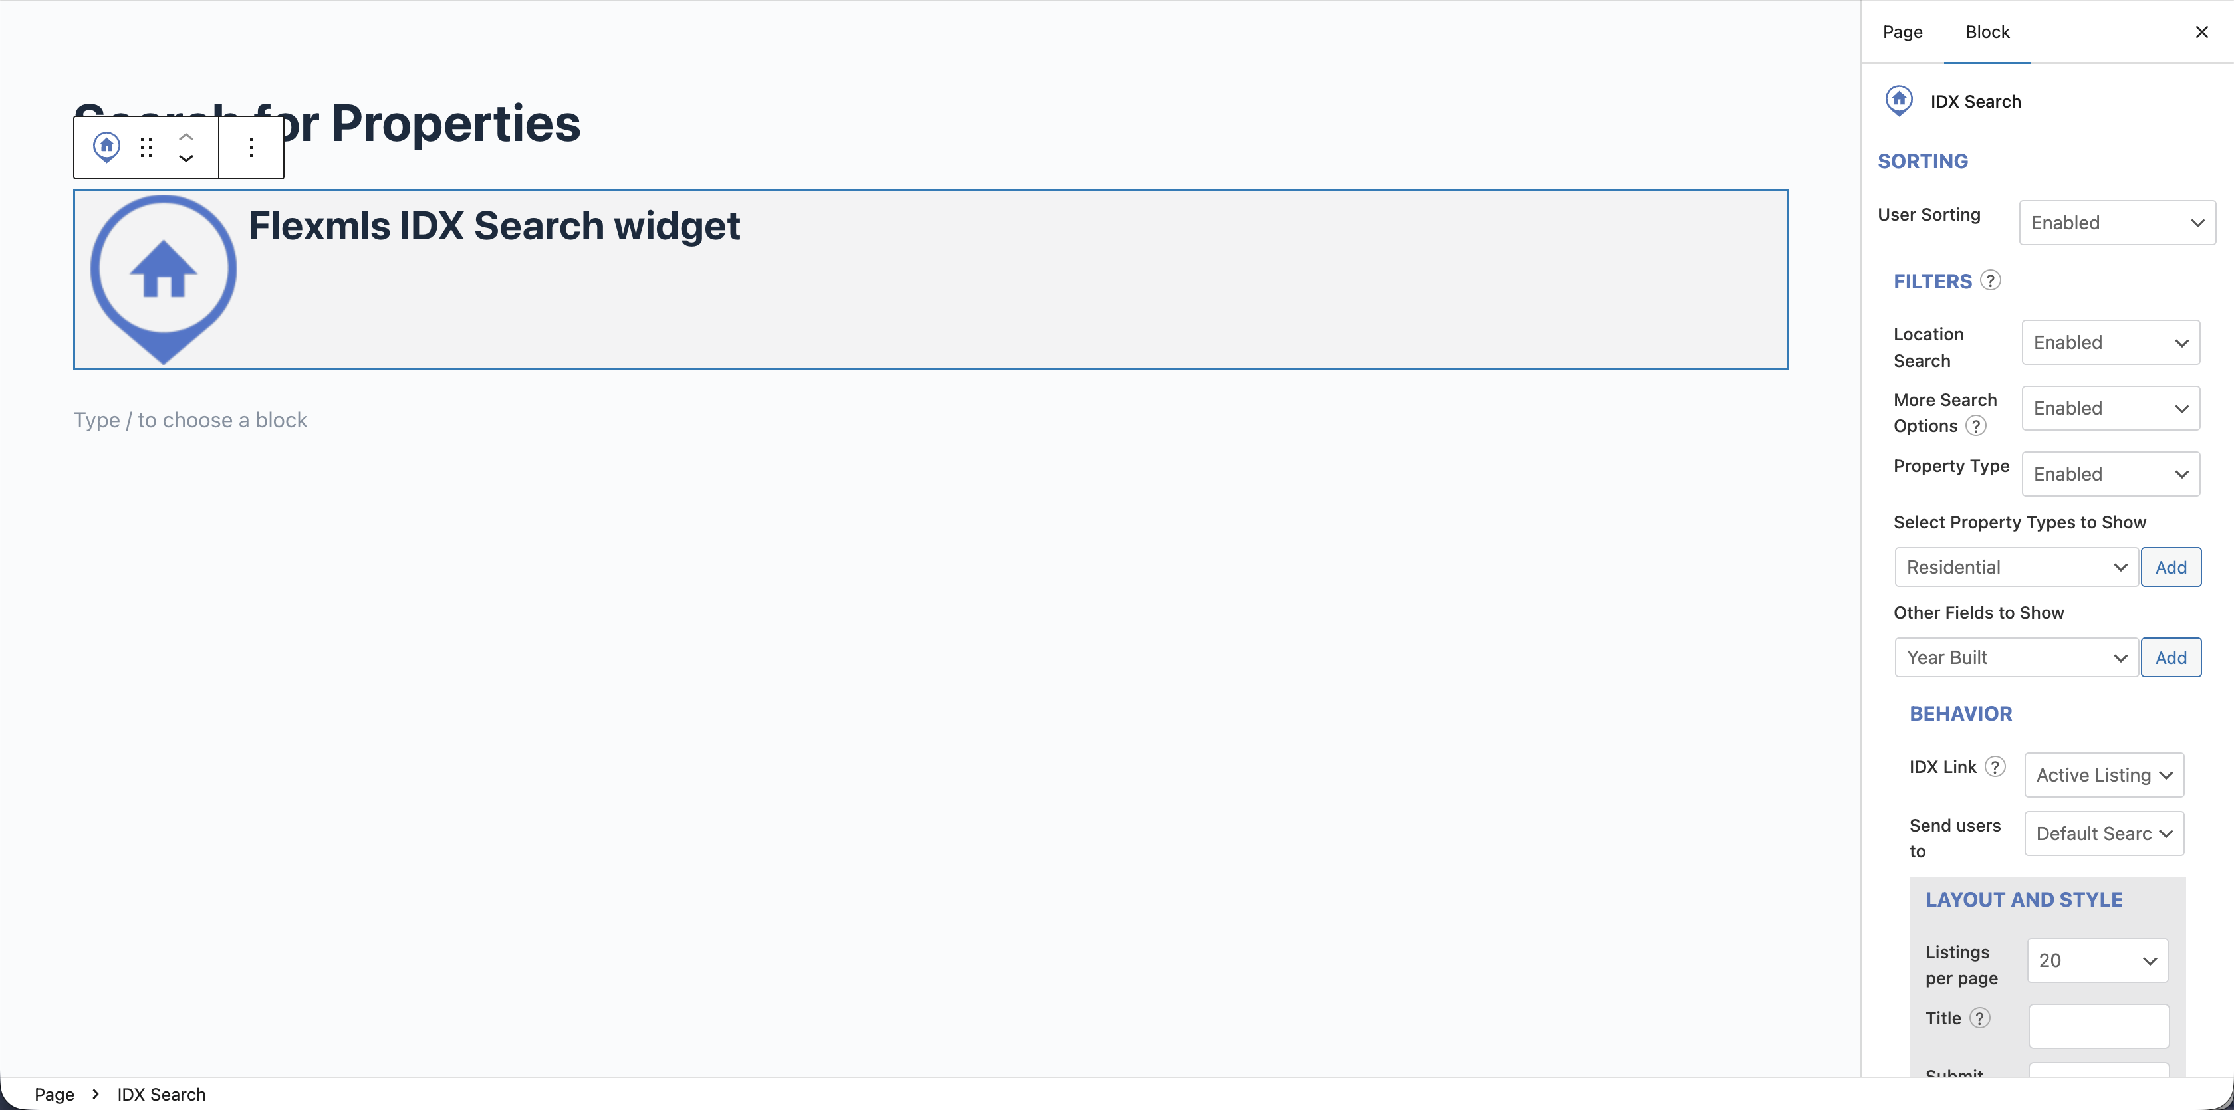Click the help icon beside IDX Link
2234x1110 pixels.
tap(1995, 766)
